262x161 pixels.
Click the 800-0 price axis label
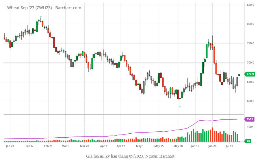[x=250, y=24]
